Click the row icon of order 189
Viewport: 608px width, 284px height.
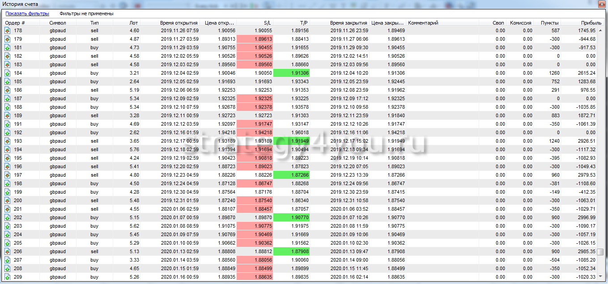7,115
